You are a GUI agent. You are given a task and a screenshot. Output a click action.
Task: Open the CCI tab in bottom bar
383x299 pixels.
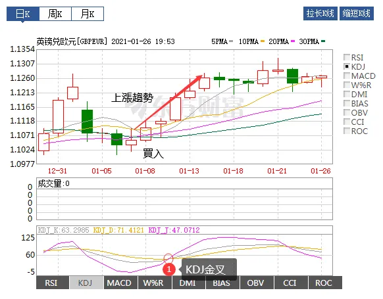[291, 283]
